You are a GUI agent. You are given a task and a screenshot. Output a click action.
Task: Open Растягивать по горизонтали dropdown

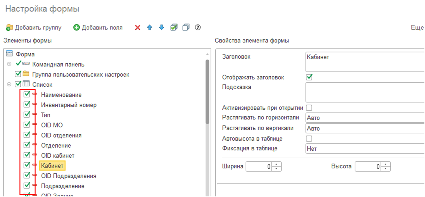(365, 118)
